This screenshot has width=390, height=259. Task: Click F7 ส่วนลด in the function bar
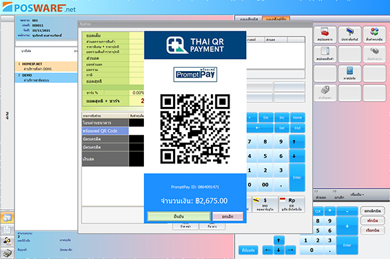tap(320, 195)
